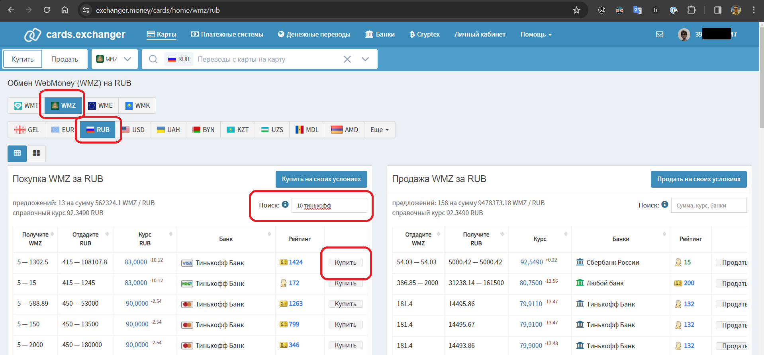Switch to table list view icon
764x355 pixels.
[17, 153]
